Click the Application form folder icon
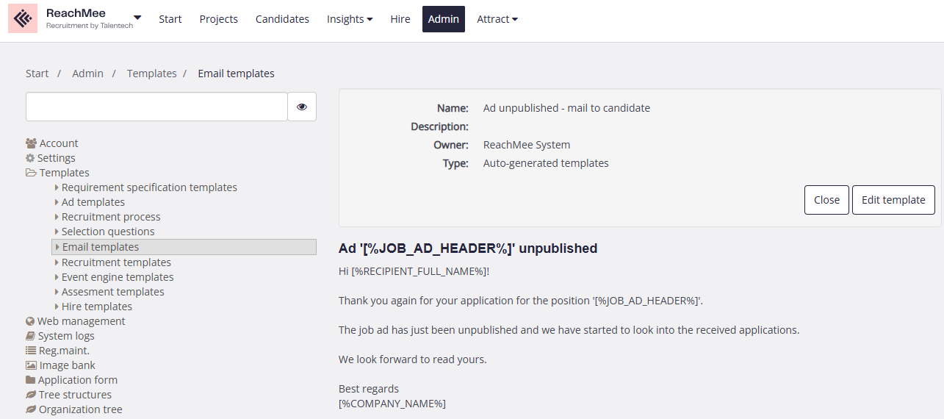 click(30, 380)
